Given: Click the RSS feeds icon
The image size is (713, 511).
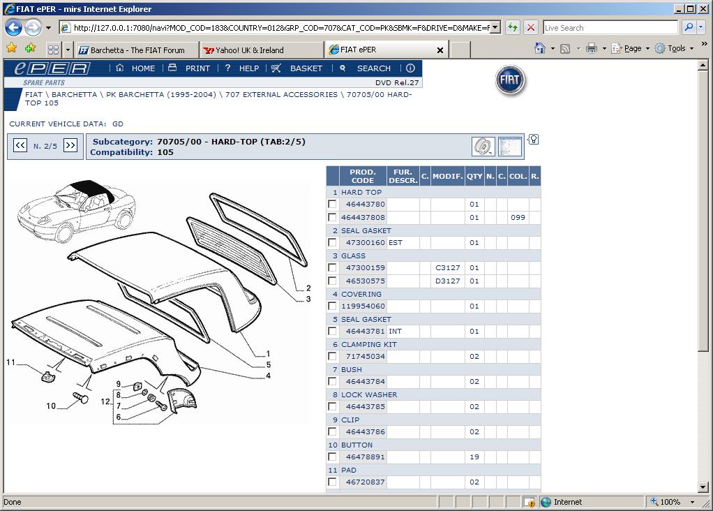Looking at the screenshot, I should pyautogui.click(x=565, y=48).
